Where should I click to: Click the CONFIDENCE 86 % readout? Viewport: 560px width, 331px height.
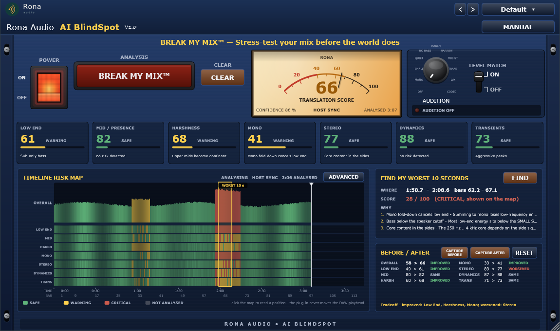pyautogui.click(x=276, y=110)
